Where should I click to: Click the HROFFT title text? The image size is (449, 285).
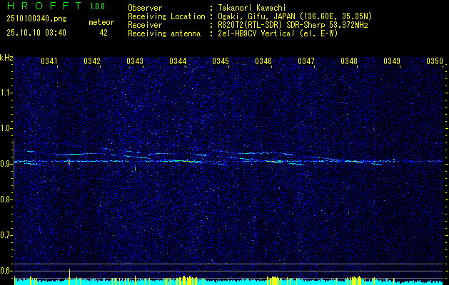click(44, 6)
